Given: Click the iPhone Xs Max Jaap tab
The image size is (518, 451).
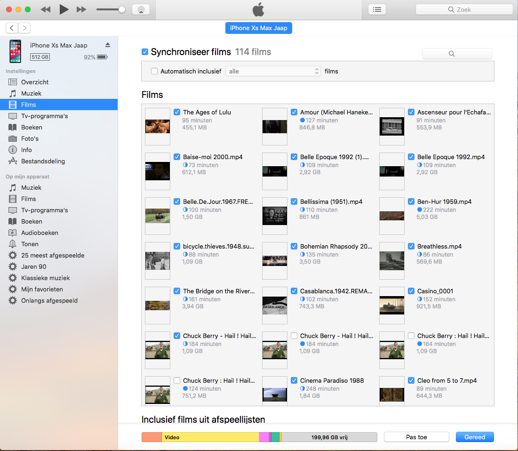Looking at the screenshot, I should [x=259, y=28].
